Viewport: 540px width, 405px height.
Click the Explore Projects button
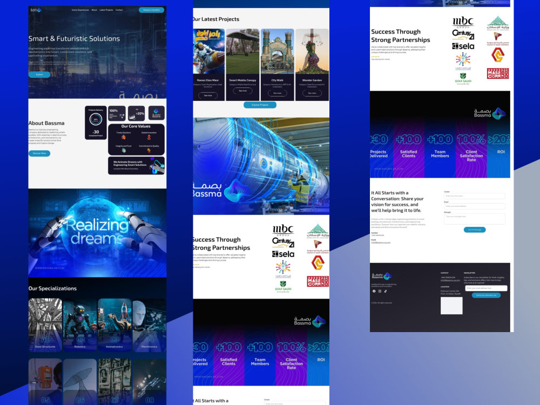click(260, 105)
